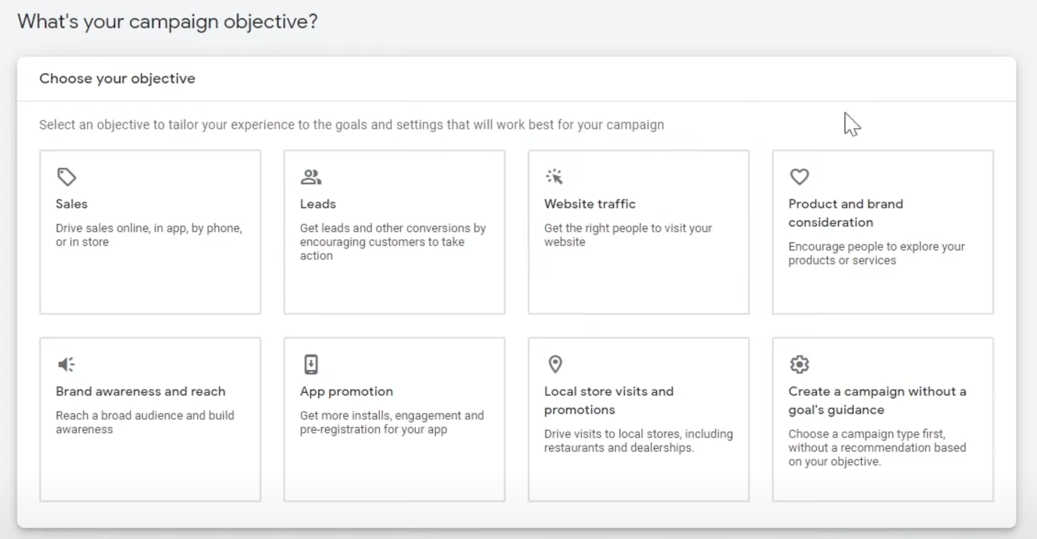The height and width of the screenshot is (539, 1037).
Task: Click the location pin icon for Local store visits
Action: tap(555, 364)
